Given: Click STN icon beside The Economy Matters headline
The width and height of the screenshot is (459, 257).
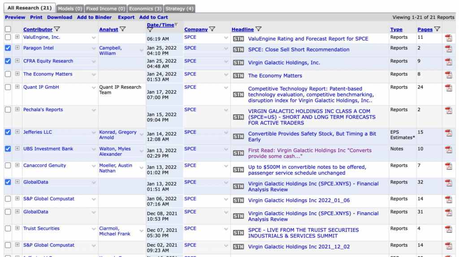Looking at the screenshot, I should pyautogui.click(x=238, y=76).
